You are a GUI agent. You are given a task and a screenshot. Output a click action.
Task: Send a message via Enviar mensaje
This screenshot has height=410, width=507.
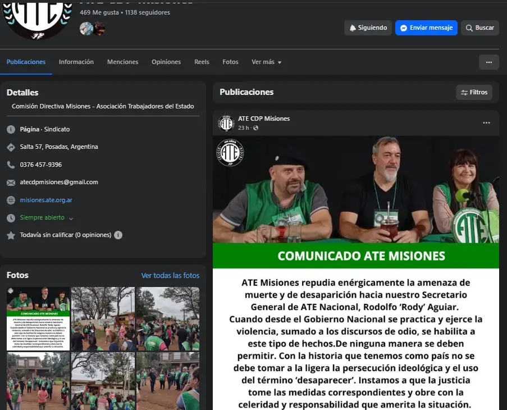[426, 28]
